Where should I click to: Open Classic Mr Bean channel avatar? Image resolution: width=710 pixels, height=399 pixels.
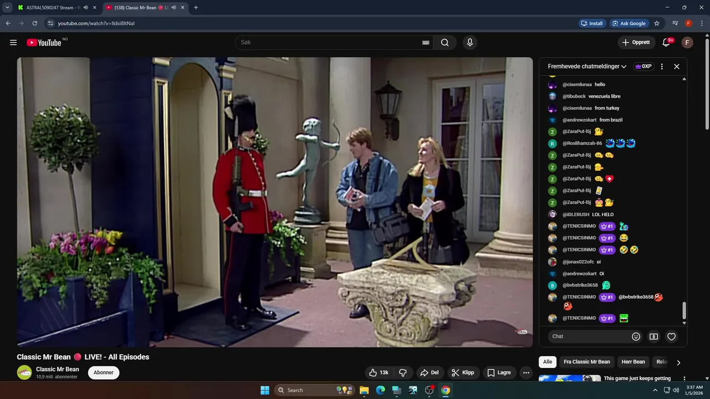coord(24,372)
